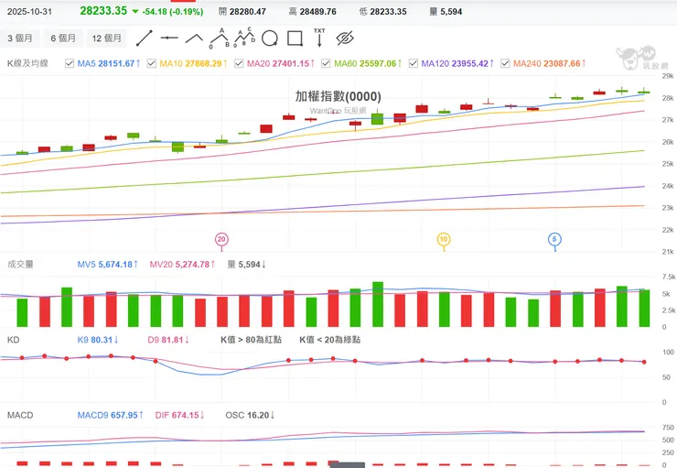This screenshot has width=677, height=468.
Task: Click the KD indicator label
Action: click(14, 340)
